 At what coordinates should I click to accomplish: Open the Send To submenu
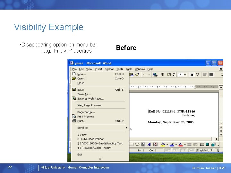click(100, 128)
